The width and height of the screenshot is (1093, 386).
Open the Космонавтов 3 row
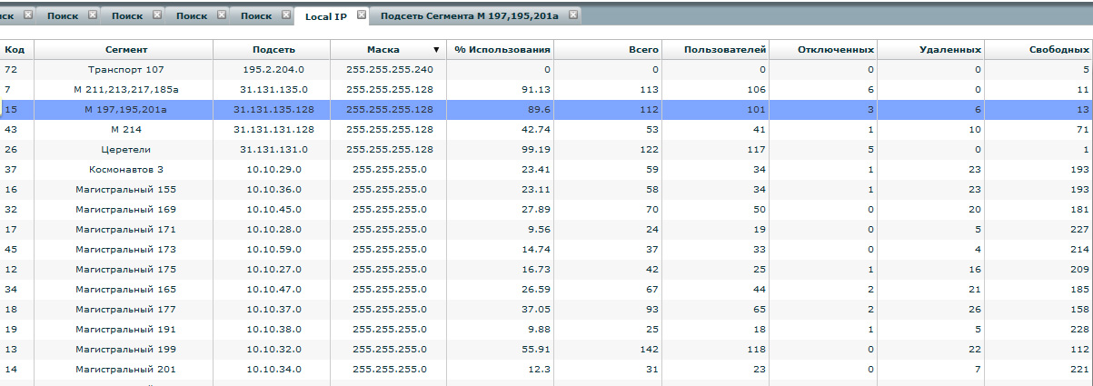pyautogui.click(x=125, y=169)
